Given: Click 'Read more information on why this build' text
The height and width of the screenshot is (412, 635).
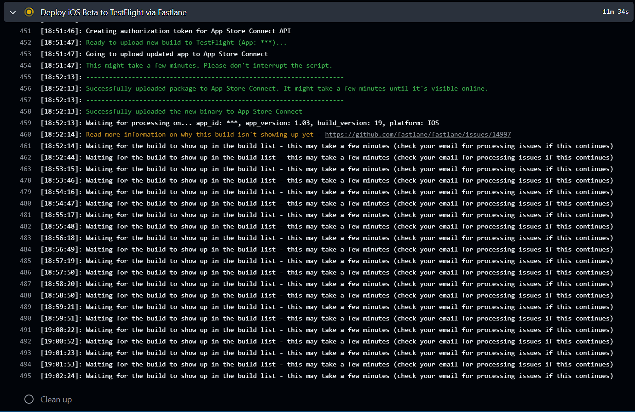Looking at the screenshot, I should (200, 134).
